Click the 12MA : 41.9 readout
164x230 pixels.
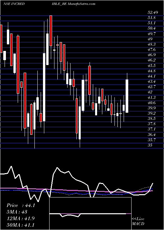20,218
